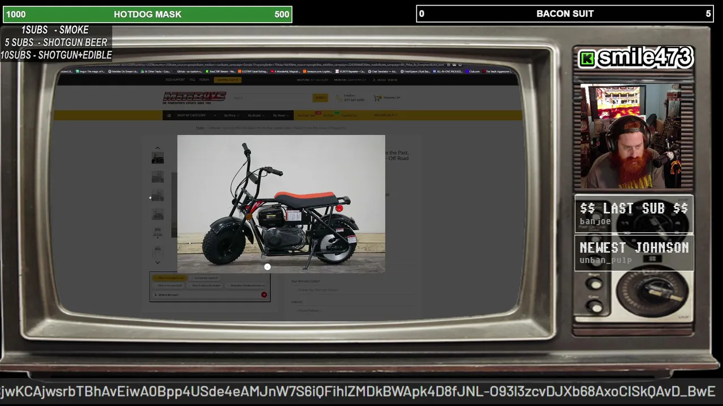The width and height of the screenshot is (723, 406).
Task: Open the Choose Your Warranty Option dropdown
Action: [x=354, y=290]
